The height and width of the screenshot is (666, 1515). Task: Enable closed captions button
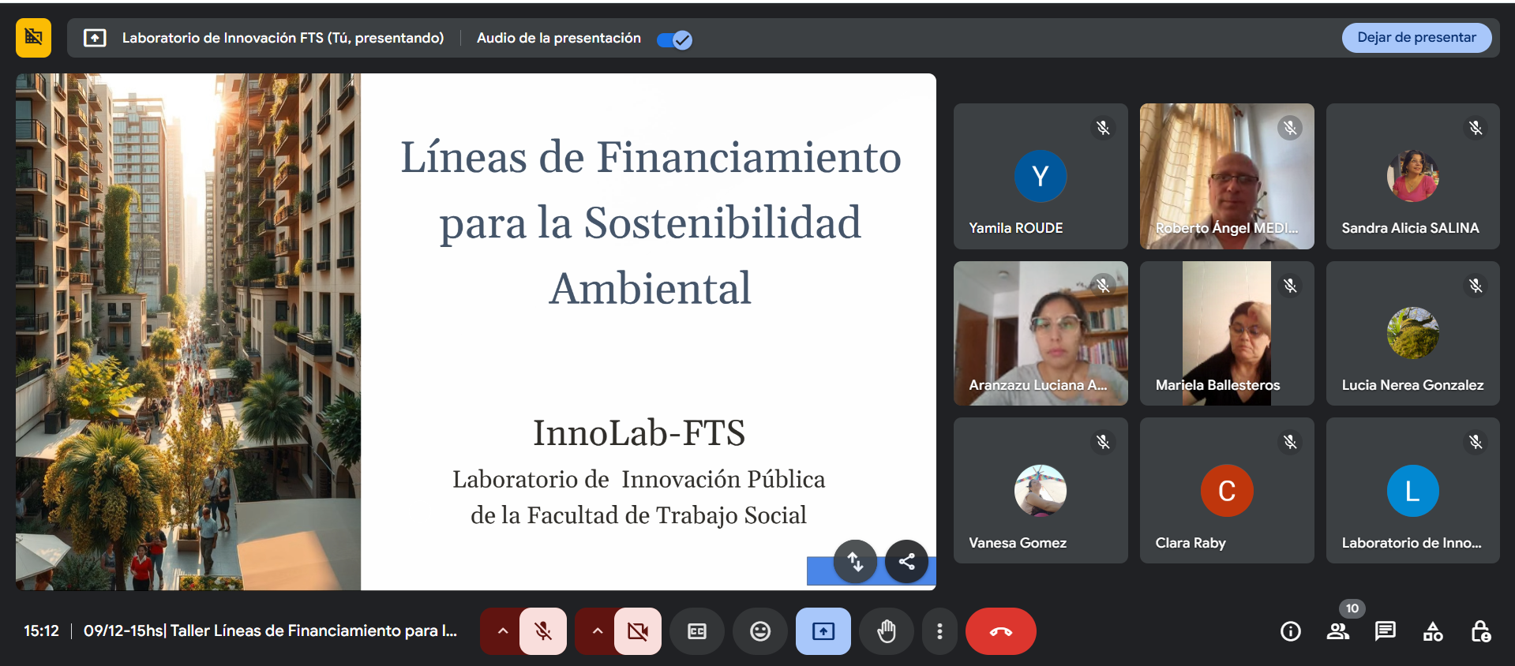click(697, 631)
